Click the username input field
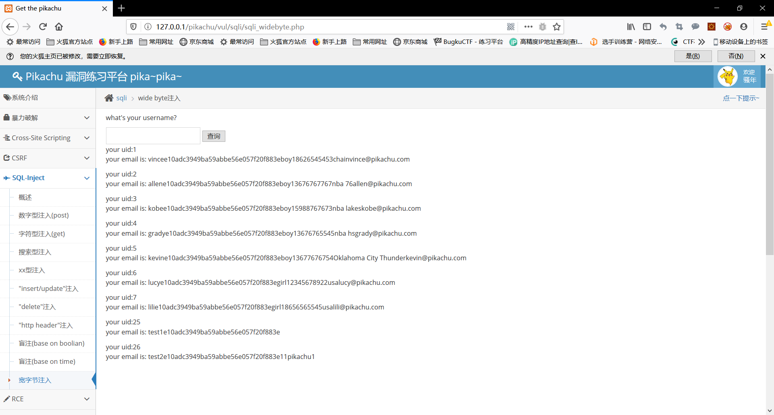 [153, 136]
